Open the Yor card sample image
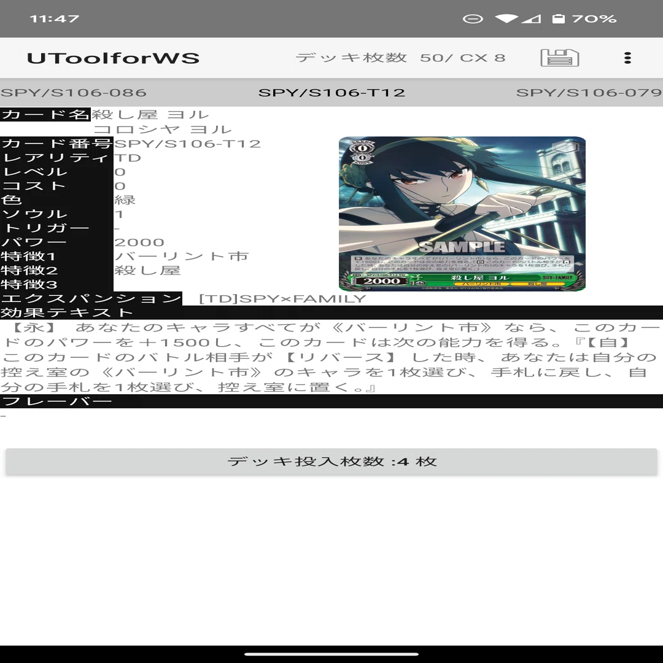Image resolution: width=663 pixels, height=663 pixels. (462, 214)
